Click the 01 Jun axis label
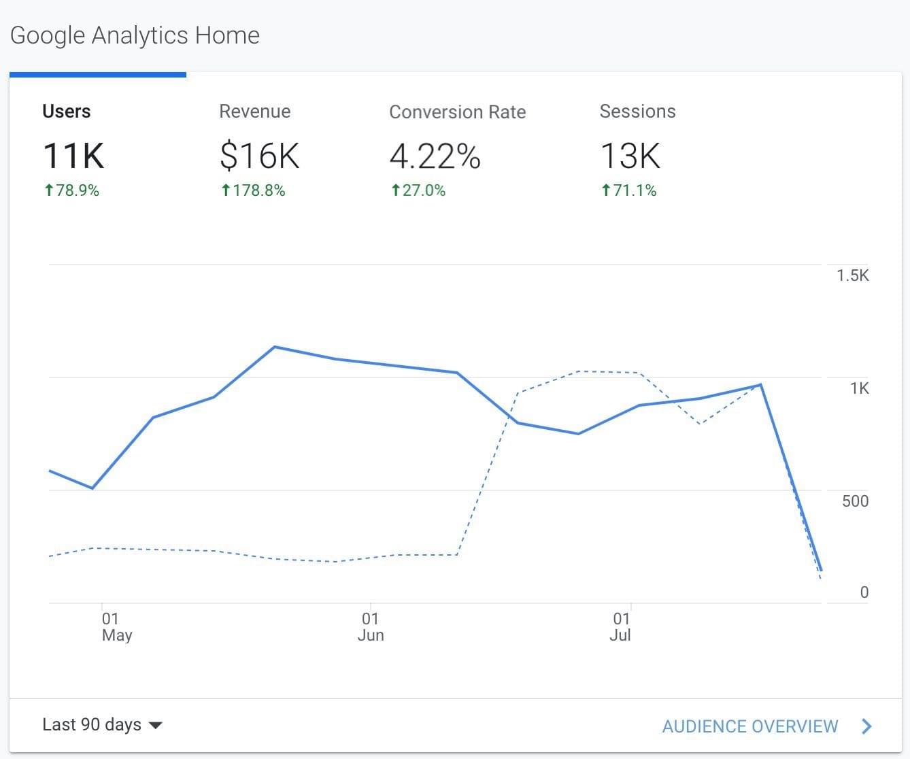This screenshot has height=759, width=910. coord(371,627)
